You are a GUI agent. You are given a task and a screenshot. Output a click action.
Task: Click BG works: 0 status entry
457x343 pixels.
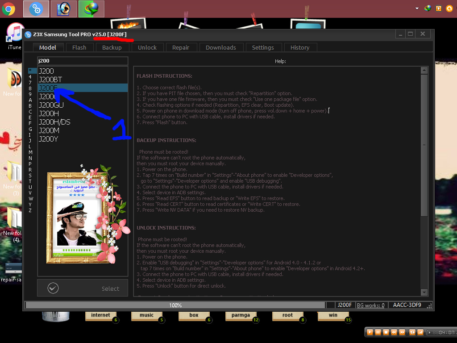click(x=371, y=305)
